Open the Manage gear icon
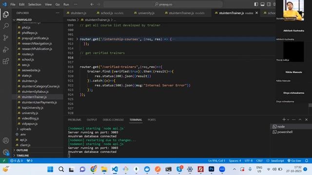Viewport: 312px width, 175px height. [6, 152]
